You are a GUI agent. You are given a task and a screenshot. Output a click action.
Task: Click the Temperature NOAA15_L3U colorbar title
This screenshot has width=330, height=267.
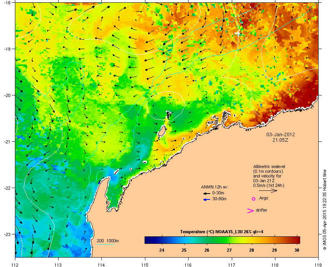(222, 232)
